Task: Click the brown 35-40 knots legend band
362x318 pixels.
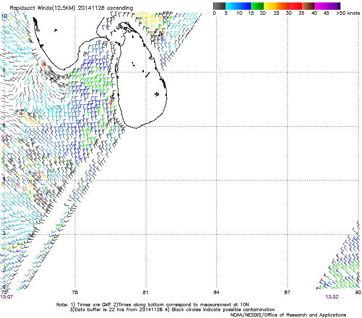Action: point(308,6)
